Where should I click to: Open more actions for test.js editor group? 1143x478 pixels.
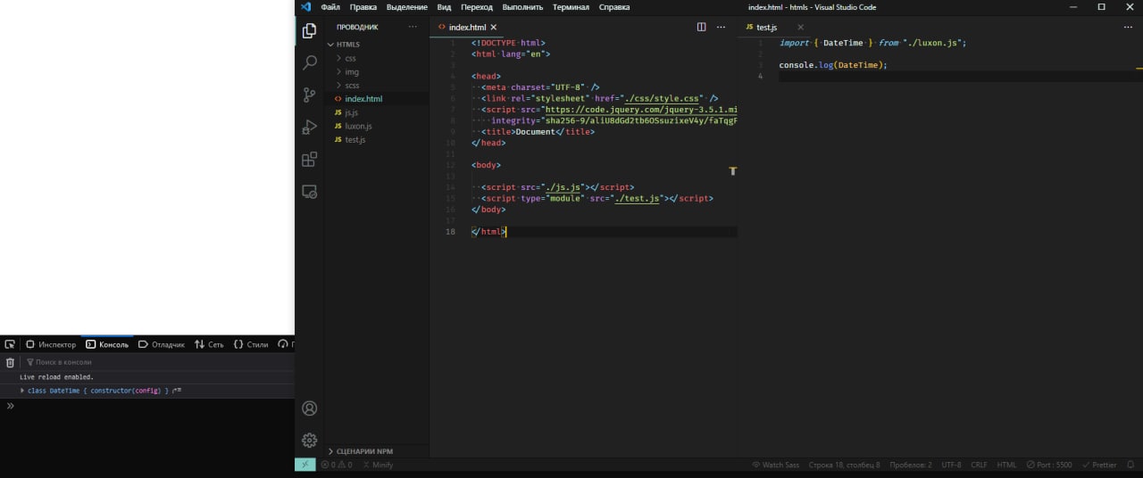[x=1128, y=28]
